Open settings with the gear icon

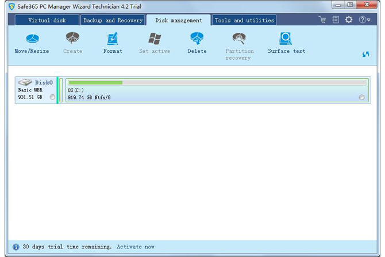click(349, 20)
